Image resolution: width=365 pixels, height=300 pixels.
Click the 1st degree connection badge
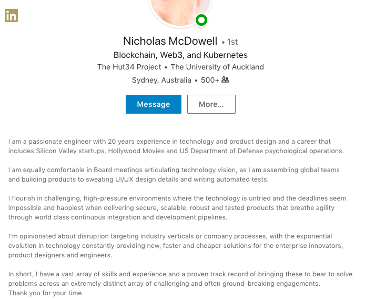(230, 42)
